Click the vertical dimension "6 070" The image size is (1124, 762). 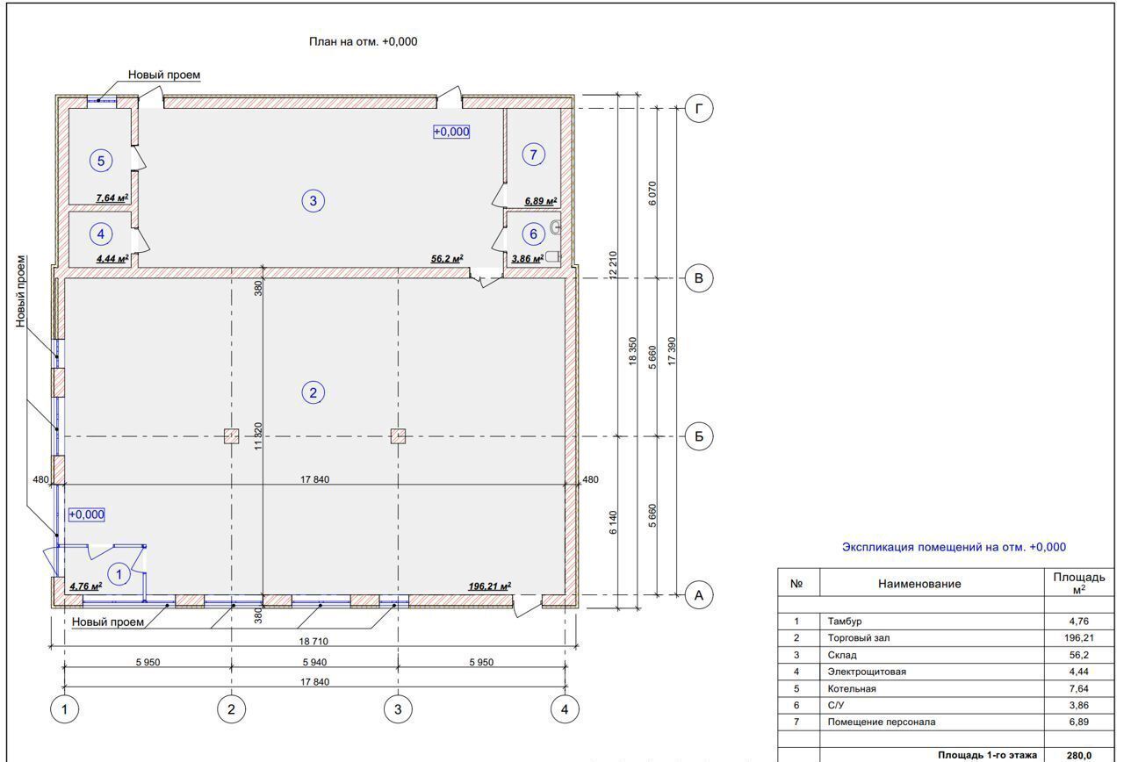652,193
